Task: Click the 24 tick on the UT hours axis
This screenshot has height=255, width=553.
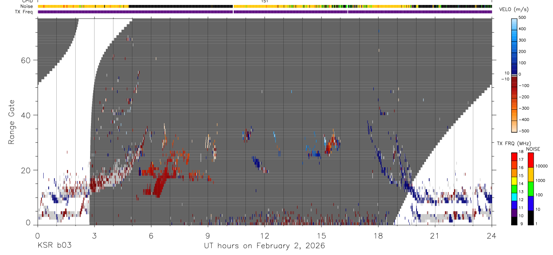Action: (491, 236)
